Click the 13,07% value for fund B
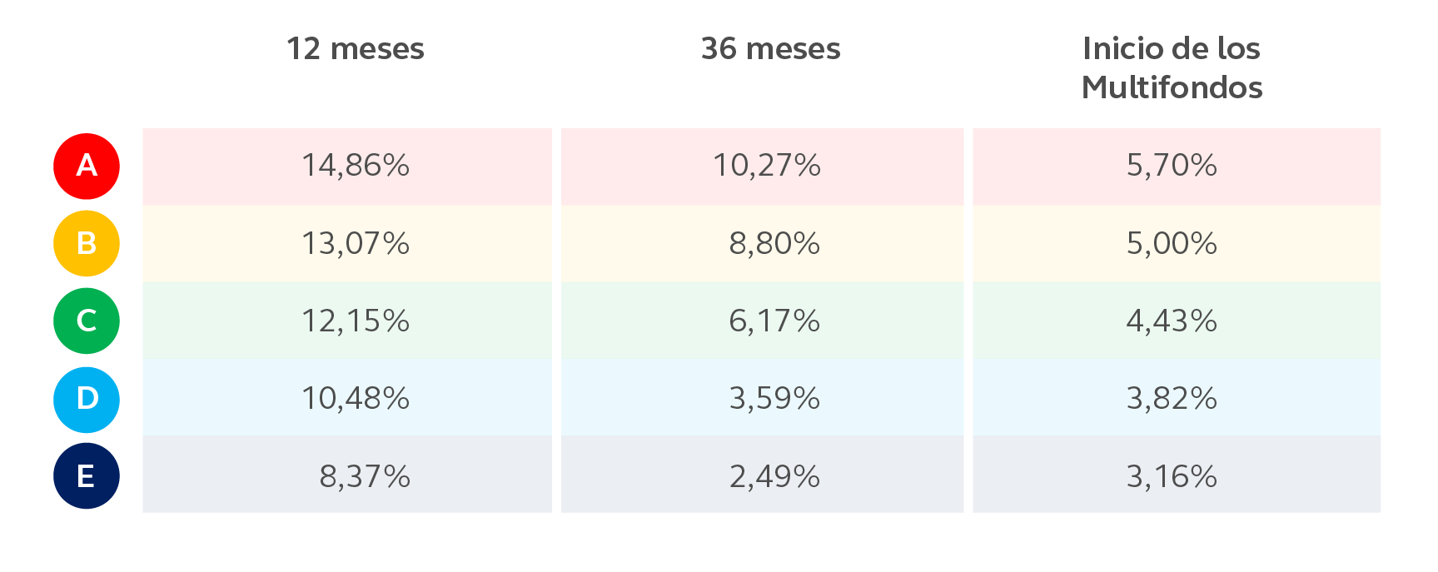The height and width of the screenshot is (572, 1438). coord(356,244)
